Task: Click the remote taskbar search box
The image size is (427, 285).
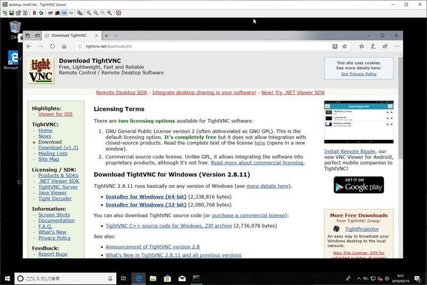Action: pos(65,279)
